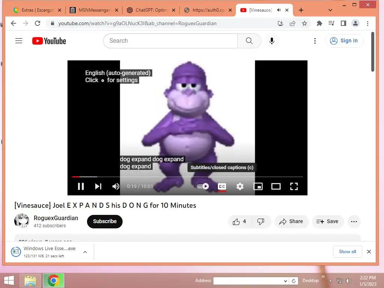The image size is (384, 288).
Task: Close the downloads bar
Action: click(369, 252)
